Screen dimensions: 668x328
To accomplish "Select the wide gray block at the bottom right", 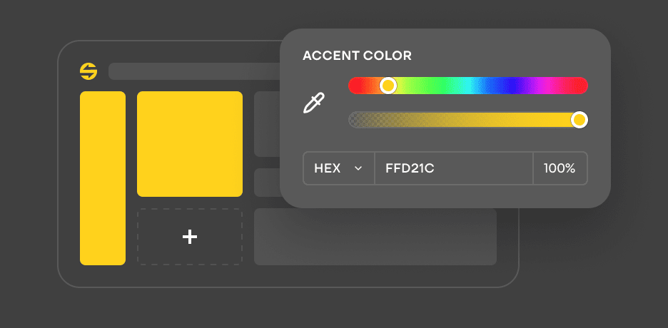I will tap(375, 237).
